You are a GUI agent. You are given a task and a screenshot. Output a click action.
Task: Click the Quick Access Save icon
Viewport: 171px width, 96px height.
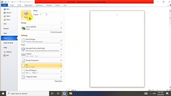(5, 2)
